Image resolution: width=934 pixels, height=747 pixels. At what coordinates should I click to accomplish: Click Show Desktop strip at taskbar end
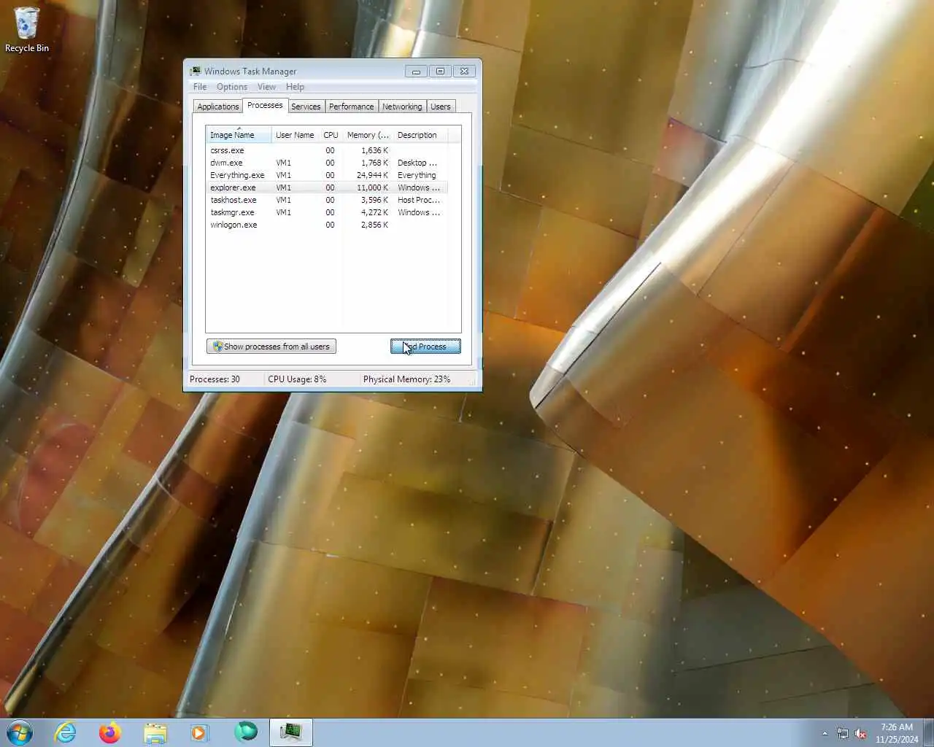coord(929,732)
